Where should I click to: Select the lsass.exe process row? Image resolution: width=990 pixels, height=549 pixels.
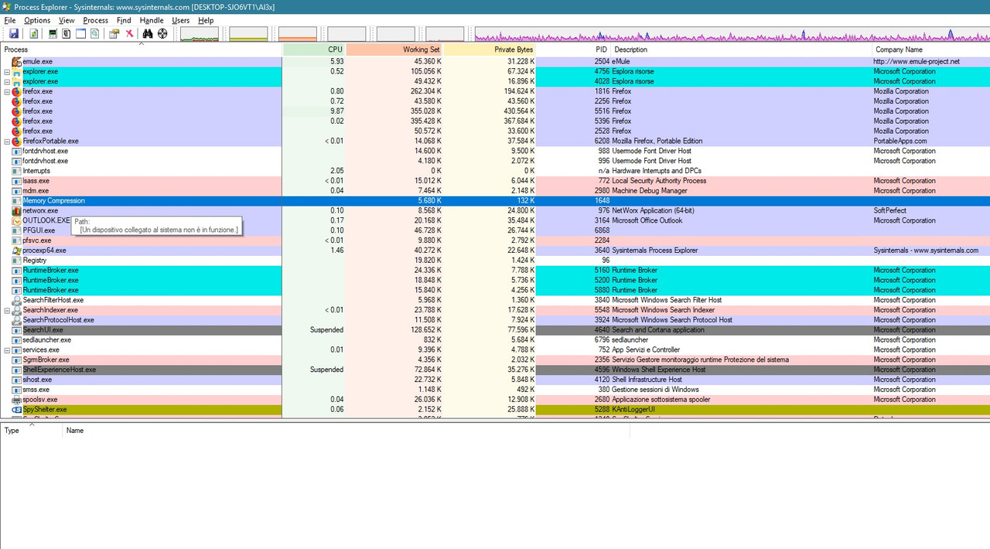point(495,181)
